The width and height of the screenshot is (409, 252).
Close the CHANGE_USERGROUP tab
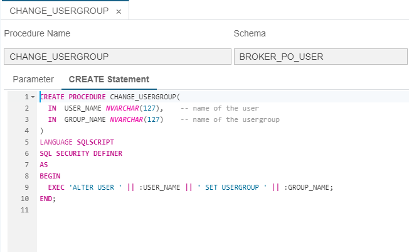pyautogui.click(x=119, y=11)
